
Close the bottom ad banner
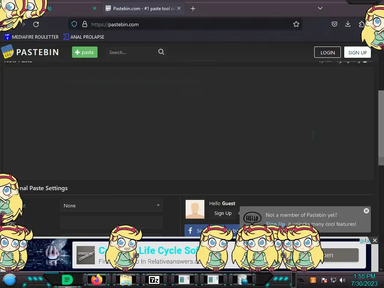[x=375, y=240]
